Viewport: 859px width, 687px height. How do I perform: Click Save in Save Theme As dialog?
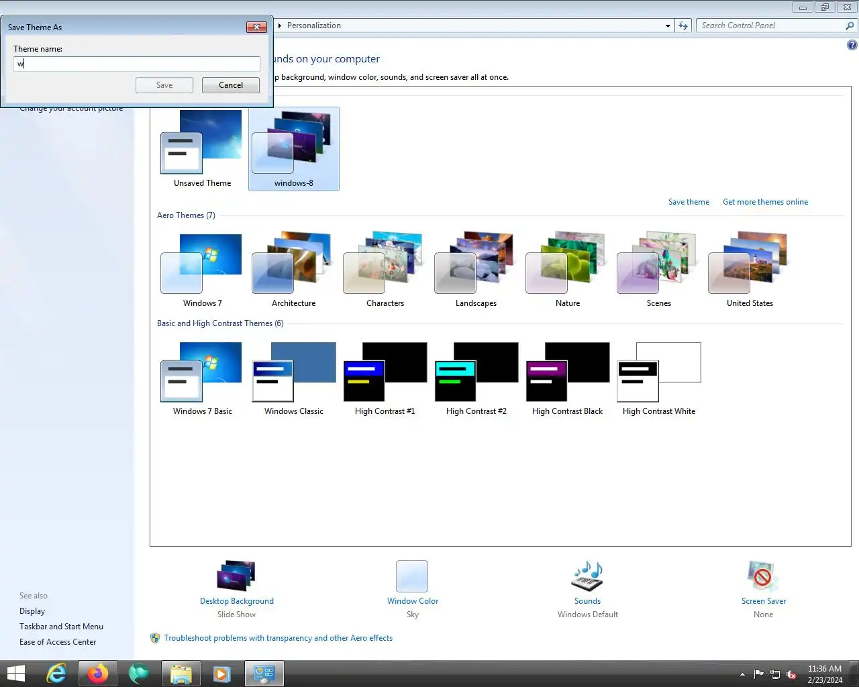[164, 85]
